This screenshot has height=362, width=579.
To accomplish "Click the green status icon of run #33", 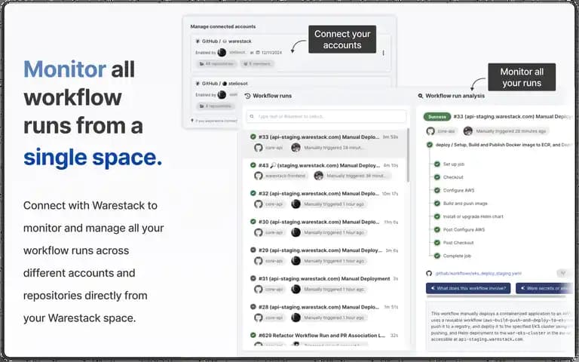I will pos(253,137).
